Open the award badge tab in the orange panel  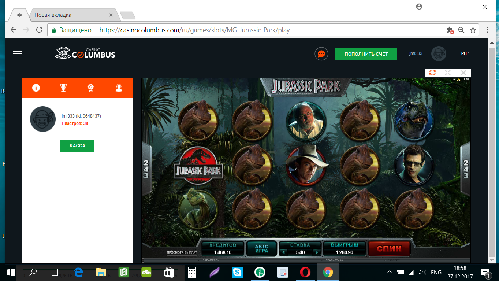(91, 88)
